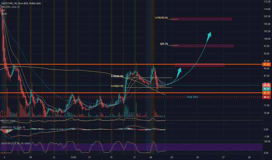Click the 0.618(83.55) Fibonacci label
This screenshot has height=160, width=272.
pyautogui.click(x=117, y=86)
